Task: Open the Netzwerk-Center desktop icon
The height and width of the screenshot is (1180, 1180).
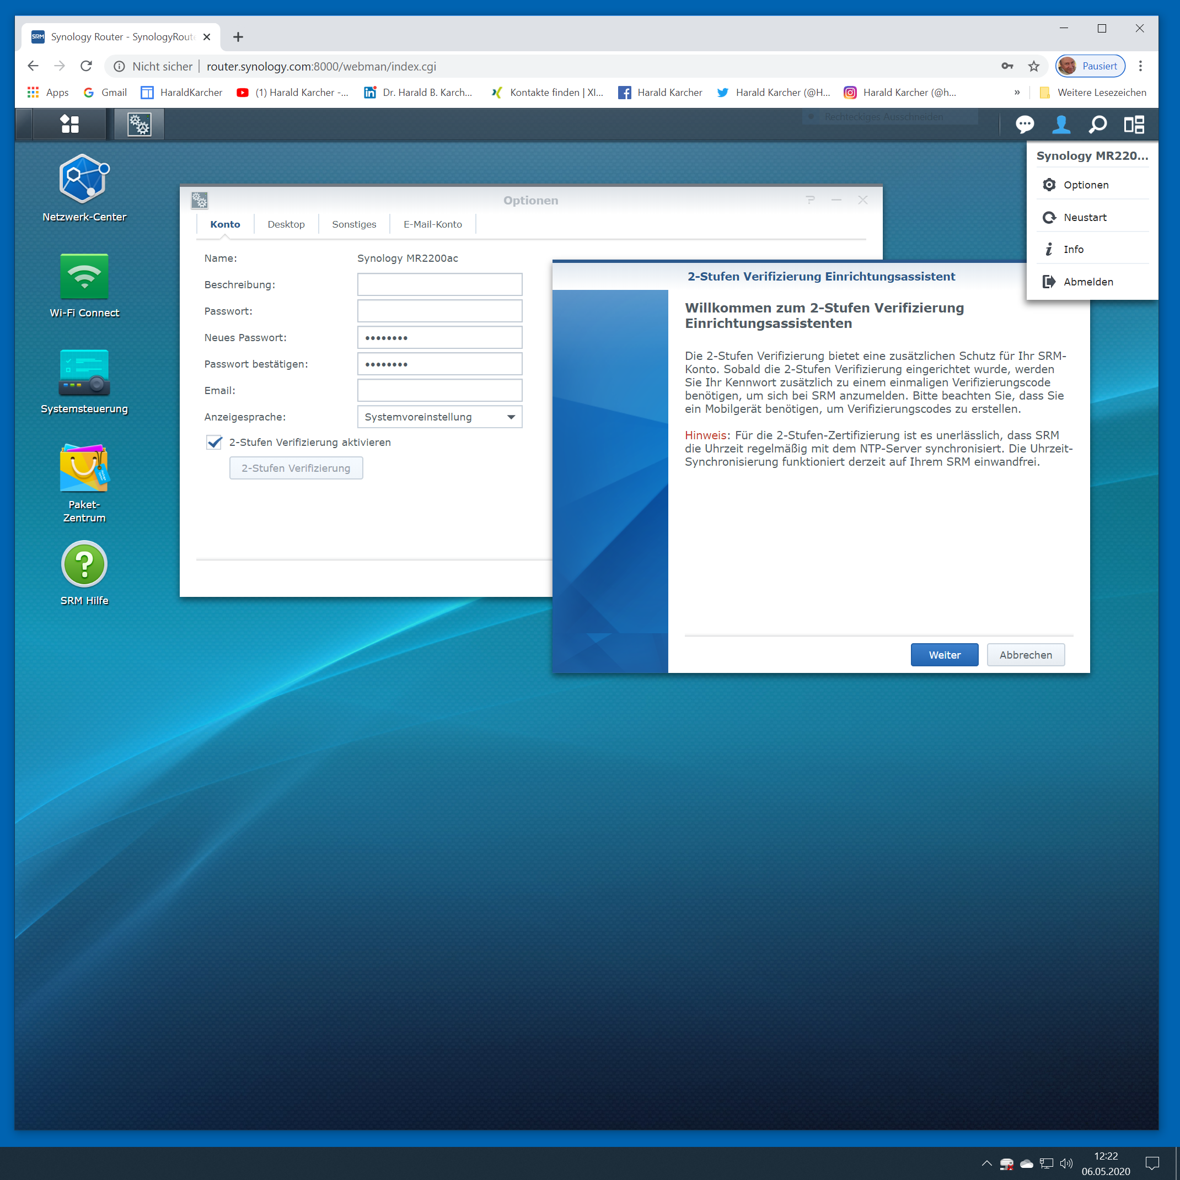Action: (84, 179)
